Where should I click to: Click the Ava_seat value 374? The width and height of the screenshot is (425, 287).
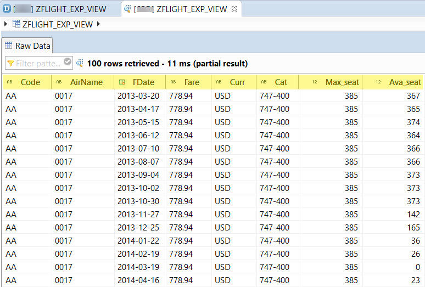pos(413,122)
